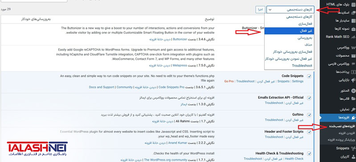The width and height of the screenshot is (356, 162).
Task: Click the توضیح column header
Action: [x=209, y=20]
